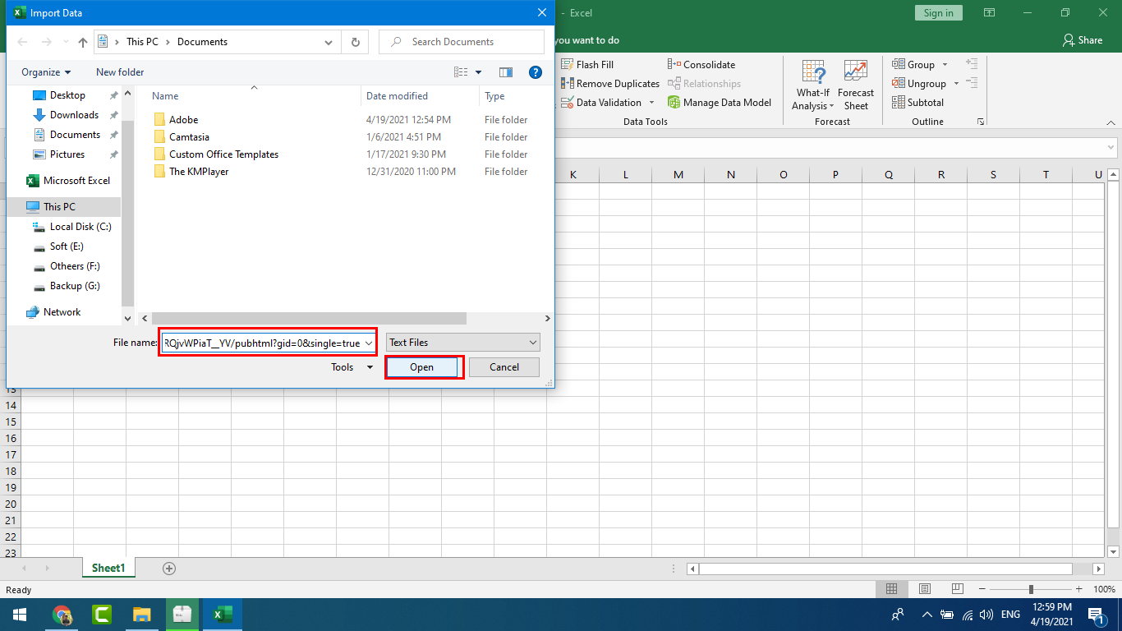This screenshot has width=1122, height=631.
Task: Open the Tools dropdown in dialog
Action: pyautogui.click(x=352, y=367)
